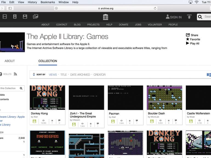Click the DONATE link
Screen dimensions: 211x158
[x=124, y=25]
